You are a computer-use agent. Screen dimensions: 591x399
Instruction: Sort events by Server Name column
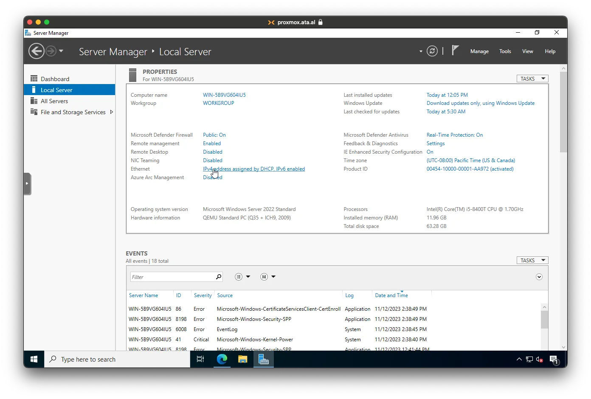tap(144, 295)
